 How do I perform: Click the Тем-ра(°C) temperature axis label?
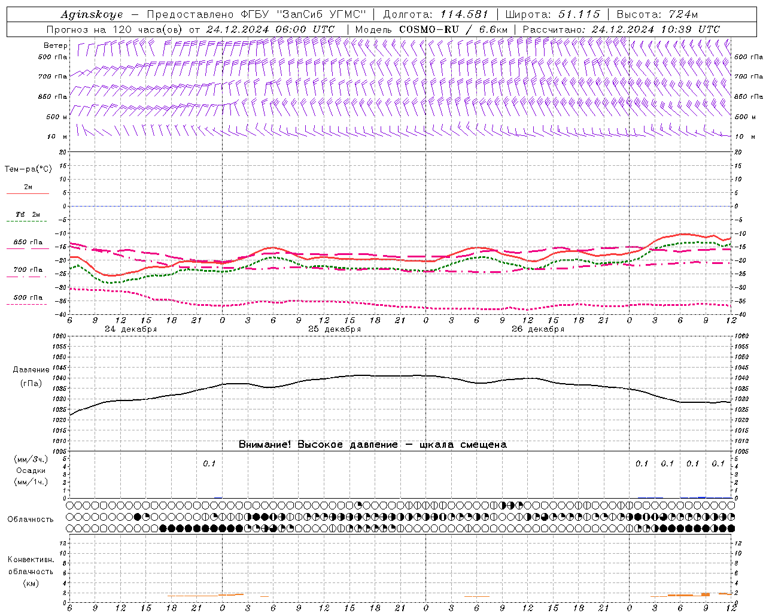coord(28,169)
